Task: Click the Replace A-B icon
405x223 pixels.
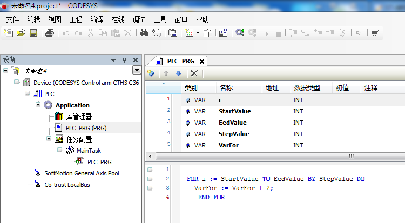Action: pyautogui.click(x=157, y=33)
